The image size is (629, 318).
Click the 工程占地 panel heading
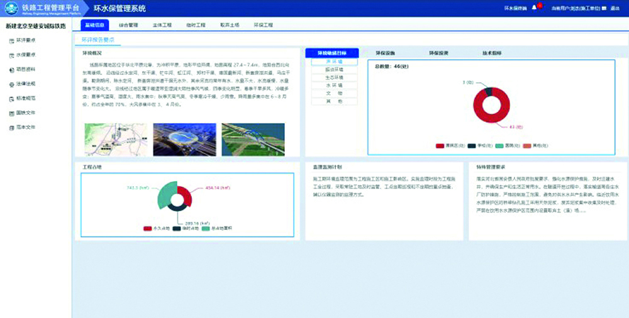(x=92, y=167)
